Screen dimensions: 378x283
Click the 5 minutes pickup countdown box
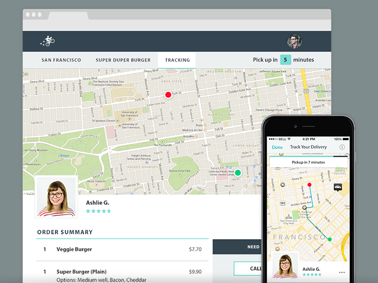(x=285, y=59)
